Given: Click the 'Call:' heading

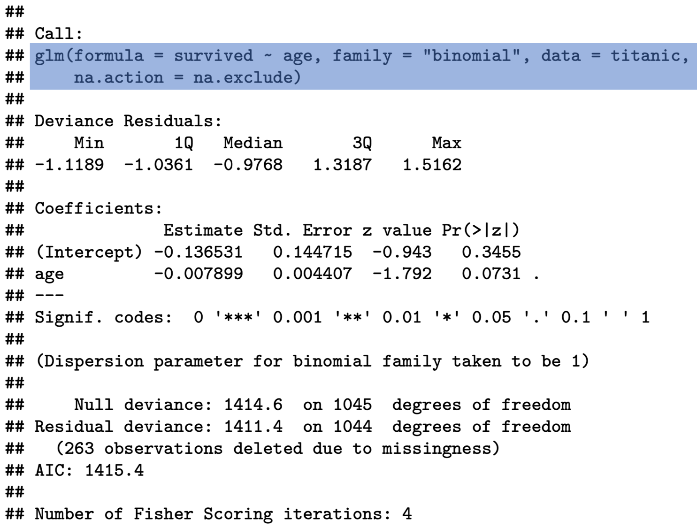Looking at the screenshot, I should coord(59,34).
